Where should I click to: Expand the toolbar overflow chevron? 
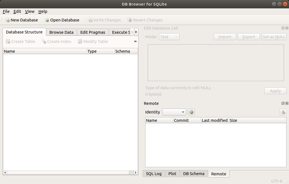point(135,41)
